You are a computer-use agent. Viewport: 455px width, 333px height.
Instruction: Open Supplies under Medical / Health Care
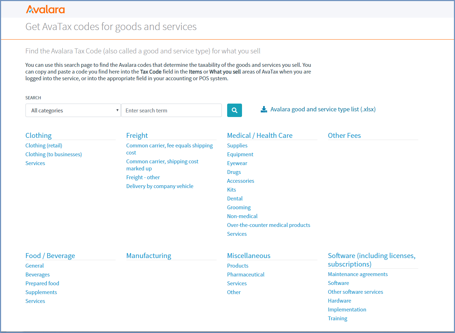(237, 146)
